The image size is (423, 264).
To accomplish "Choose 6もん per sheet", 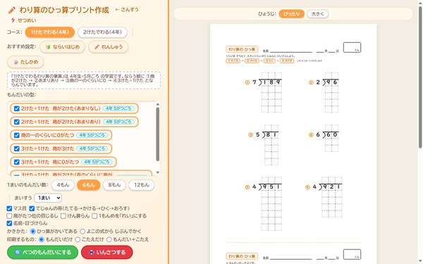I will pos(89,185).
